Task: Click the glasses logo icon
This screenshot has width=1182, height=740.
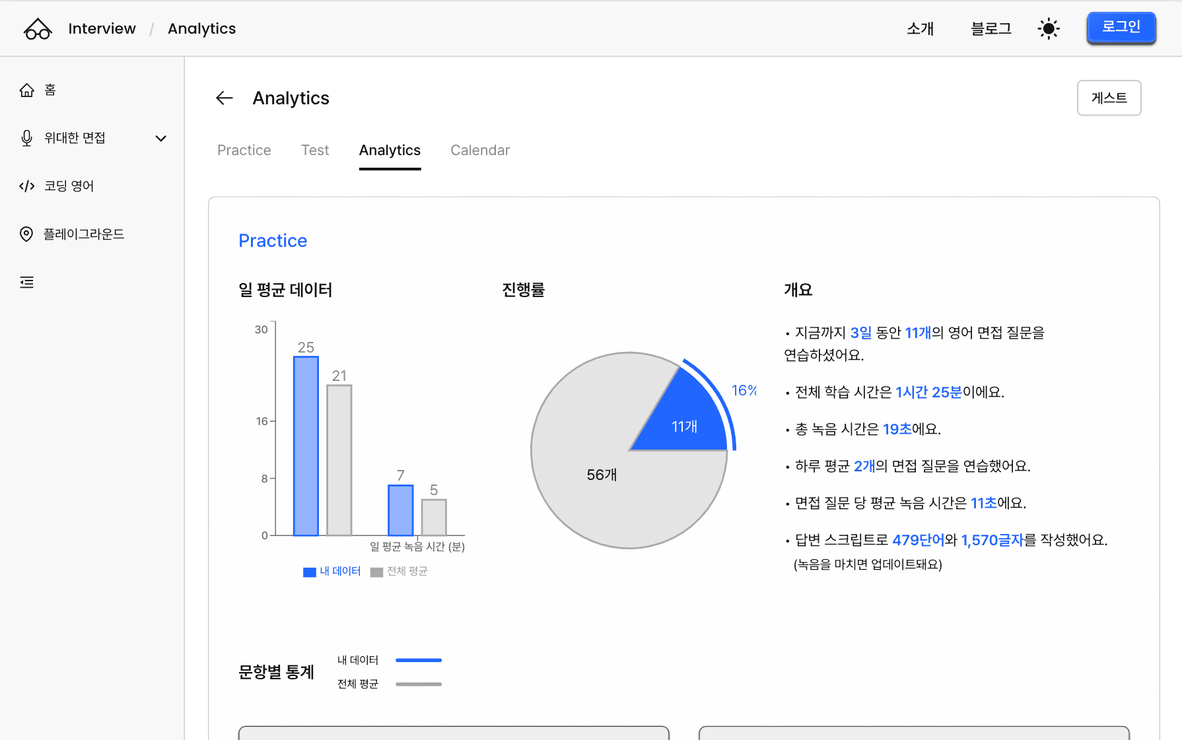Action: point(38,29)
